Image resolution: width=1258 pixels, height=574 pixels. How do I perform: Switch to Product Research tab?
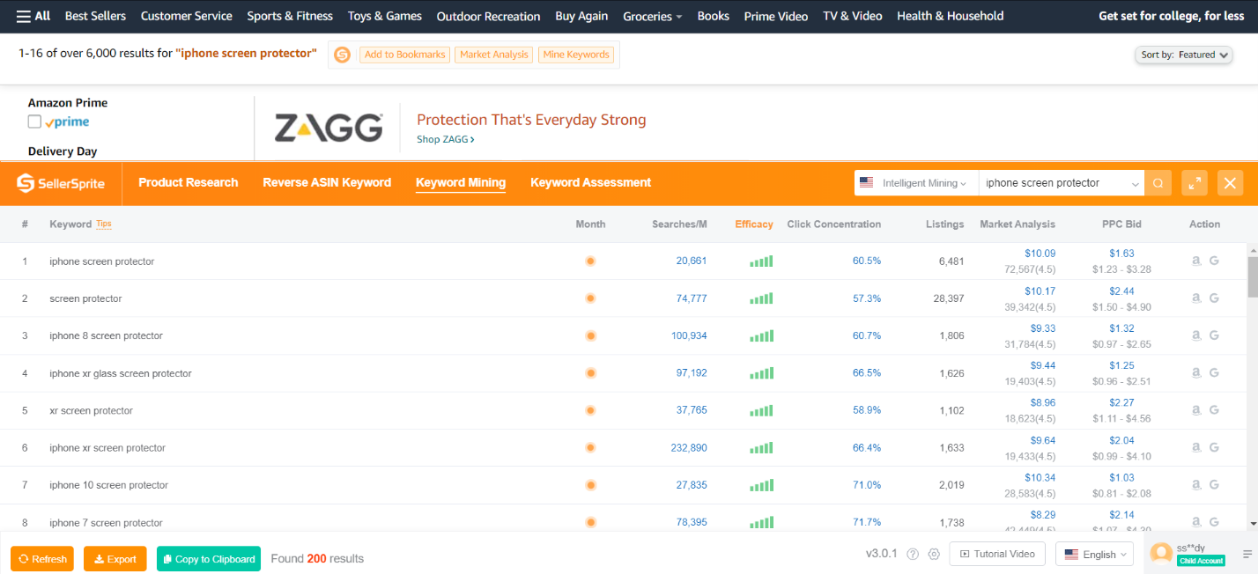(189, 182)
